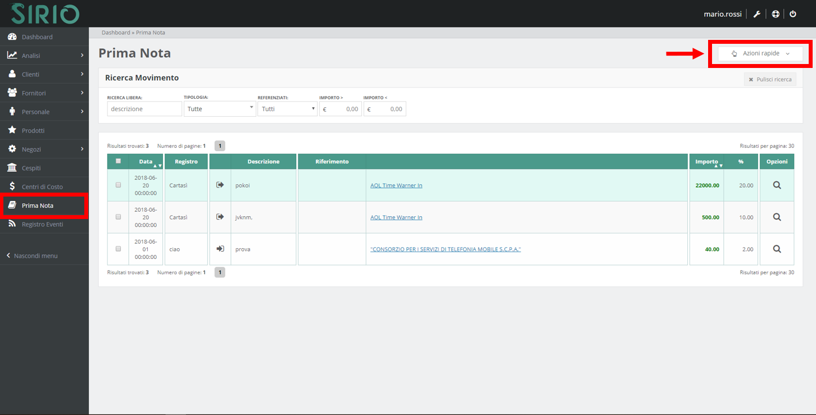Screen dimensions: 816x415
Task: Select the checkbox for the prova row
Action: coord(118,249)
